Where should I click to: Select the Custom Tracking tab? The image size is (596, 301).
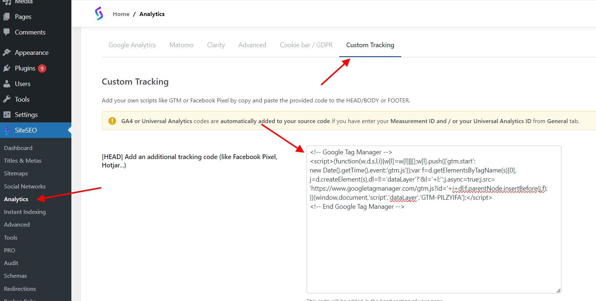tap(370, 45)
